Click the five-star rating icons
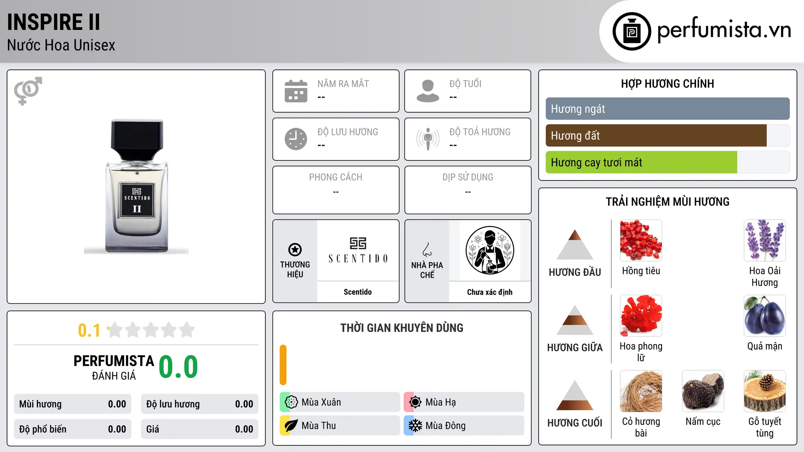804x452 pixels. point(151,330)
